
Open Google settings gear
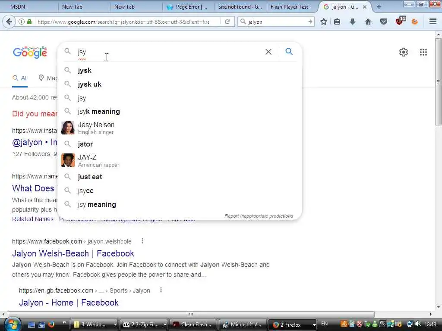[404, 52]
